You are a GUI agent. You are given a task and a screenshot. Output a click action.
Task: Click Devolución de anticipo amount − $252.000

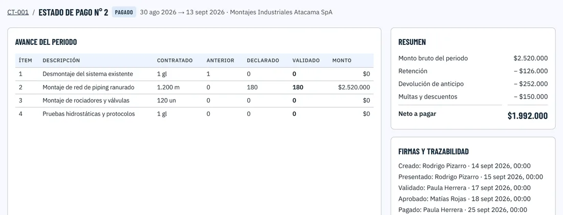click(531, 84)
